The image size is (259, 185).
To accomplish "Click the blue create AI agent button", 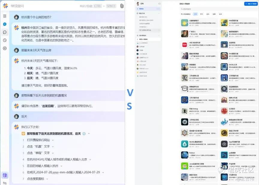I will [x=251, y=4].
